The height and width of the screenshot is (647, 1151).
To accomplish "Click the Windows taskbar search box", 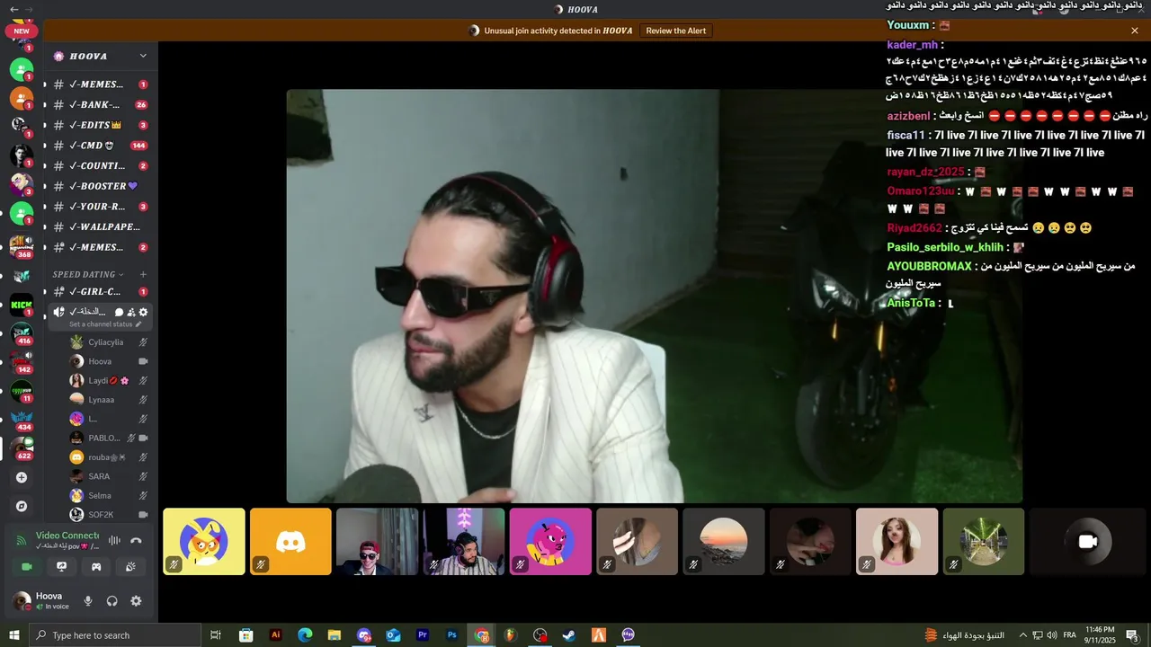I will [x=114, y=635].
